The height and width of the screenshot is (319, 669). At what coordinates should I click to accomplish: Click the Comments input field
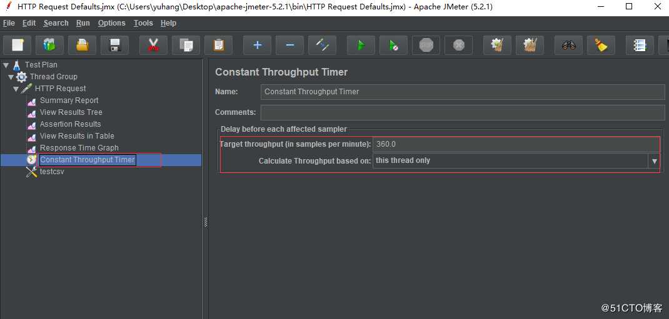pyautogui.click(x=463, y=112)
